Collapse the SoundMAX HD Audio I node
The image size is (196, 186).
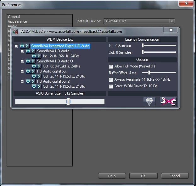click(x=22, y=51)
